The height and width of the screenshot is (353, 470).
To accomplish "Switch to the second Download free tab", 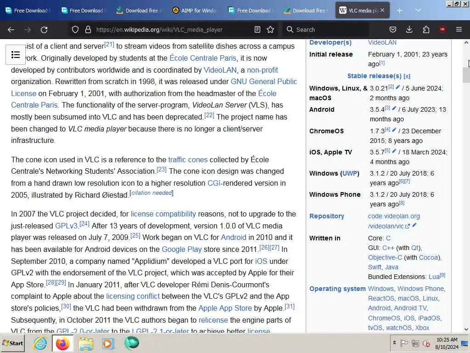I will [x=306, y=11].
